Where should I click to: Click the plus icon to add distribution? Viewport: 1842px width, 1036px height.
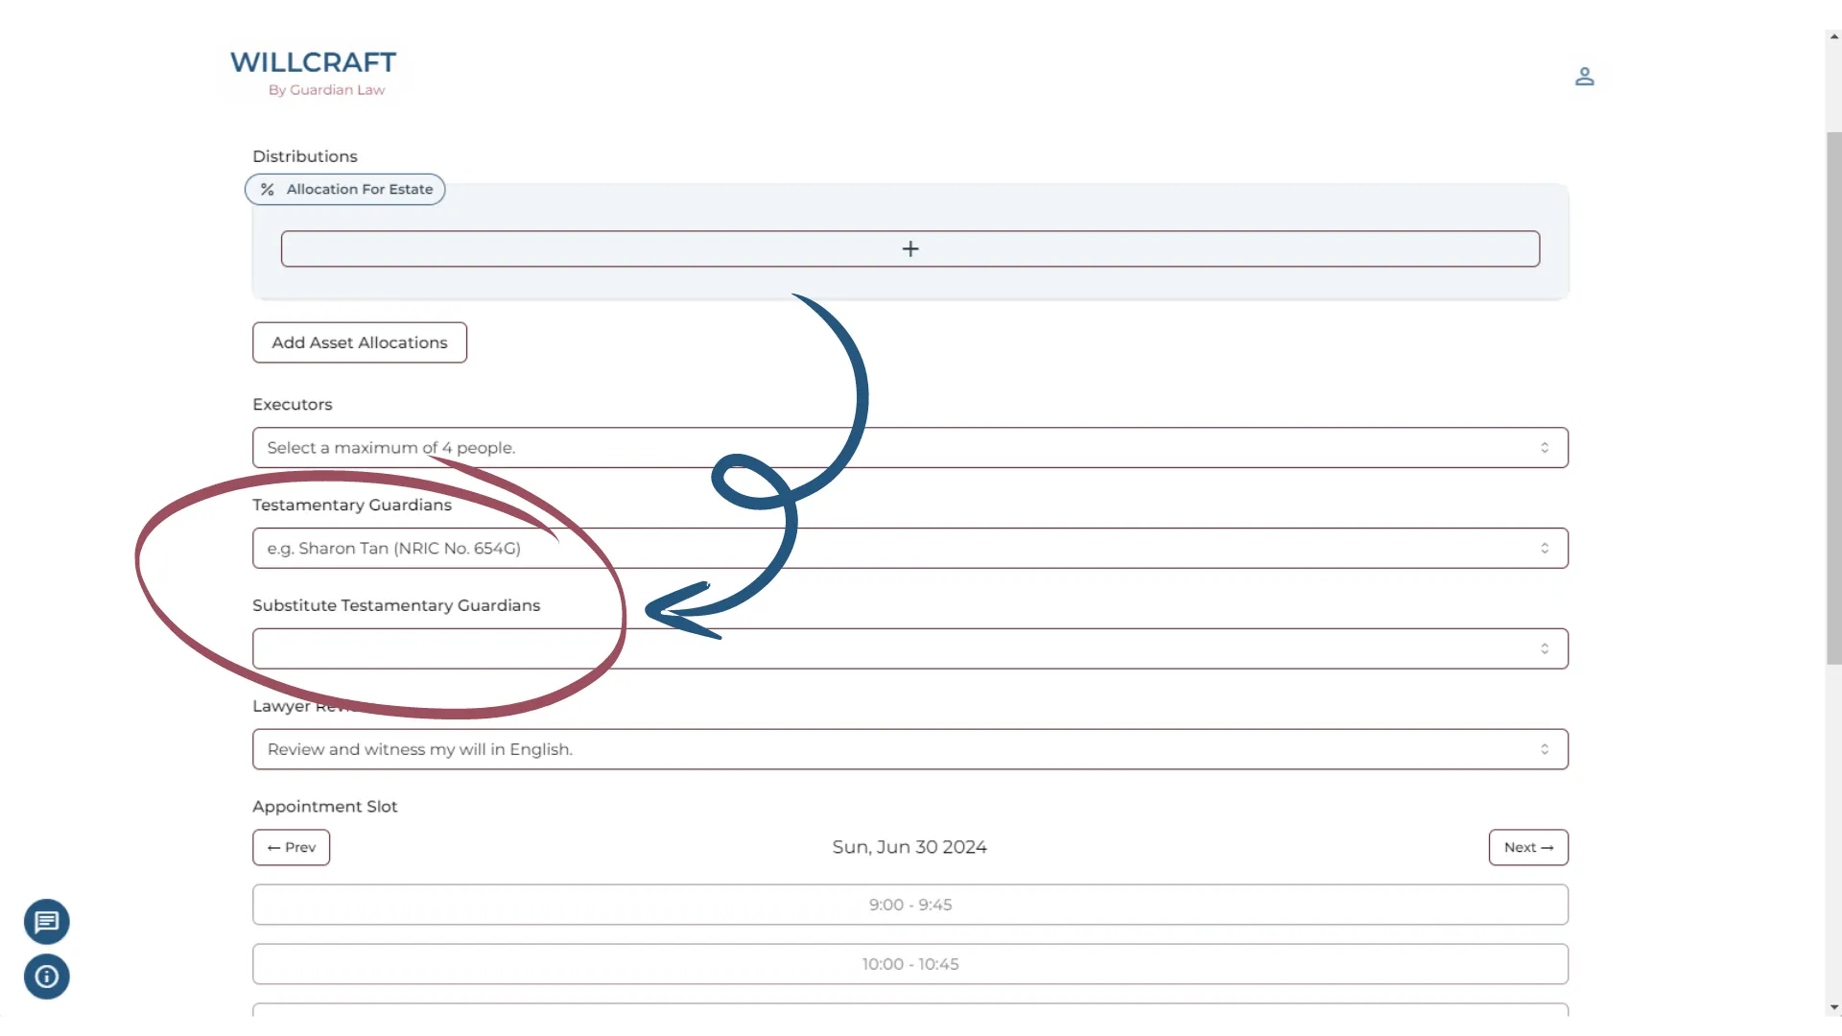click(910, 247)
